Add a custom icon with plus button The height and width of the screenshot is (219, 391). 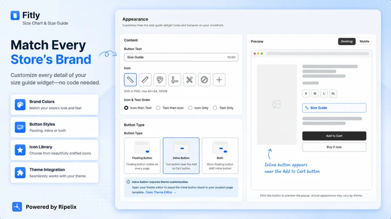coord(219,80)
